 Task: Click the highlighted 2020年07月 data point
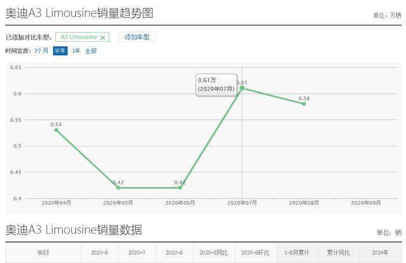pos(242,88)
